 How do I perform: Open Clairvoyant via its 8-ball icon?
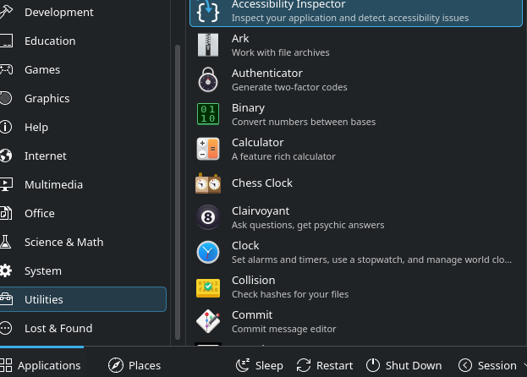click(x=208, y=217)
